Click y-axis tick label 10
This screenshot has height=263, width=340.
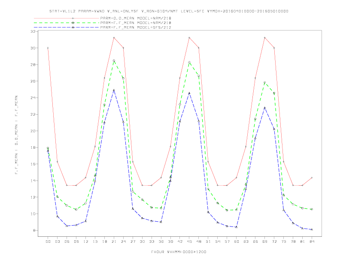click(x=33, y=214)
